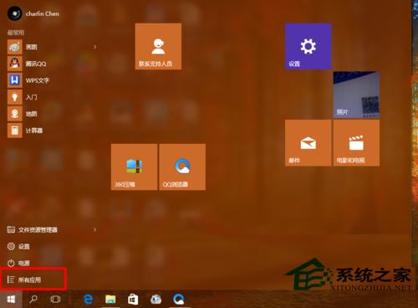Open the 联系支持人员 tile
The image size is (418, 308).
click(158, 46)
